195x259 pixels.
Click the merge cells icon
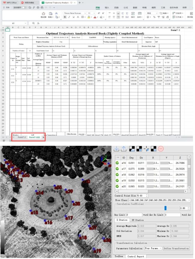tap(140, 13)
